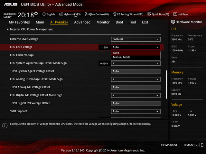206x154 pixels.
Task: Choose Auto in the CPU Core Voltage list
Action: coord(136,53)
